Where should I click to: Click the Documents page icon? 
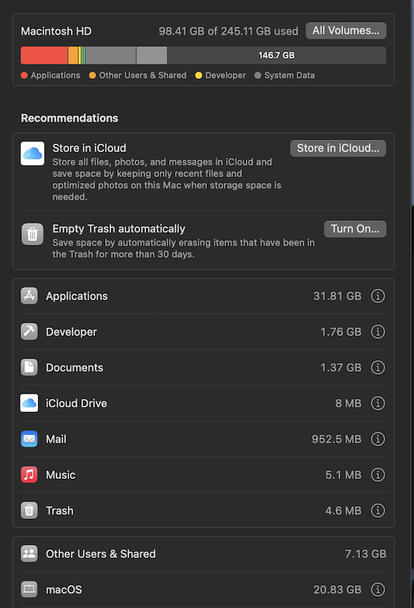pyautogui.click(x=29, y=367)
